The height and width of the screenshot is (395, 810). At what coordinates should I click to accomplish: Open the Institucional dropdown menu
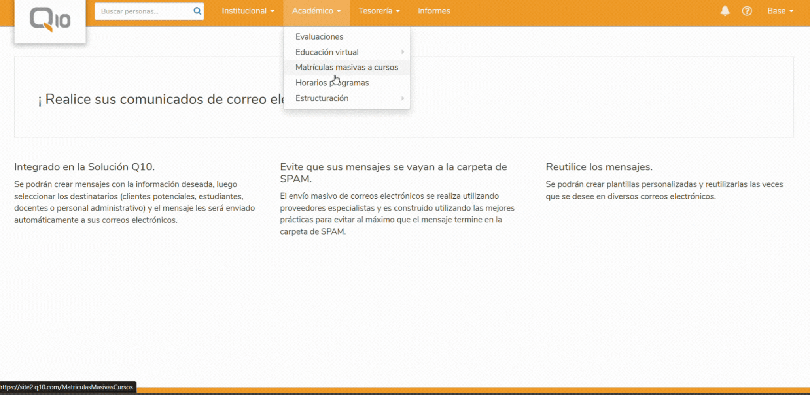(x=248, y=11)
